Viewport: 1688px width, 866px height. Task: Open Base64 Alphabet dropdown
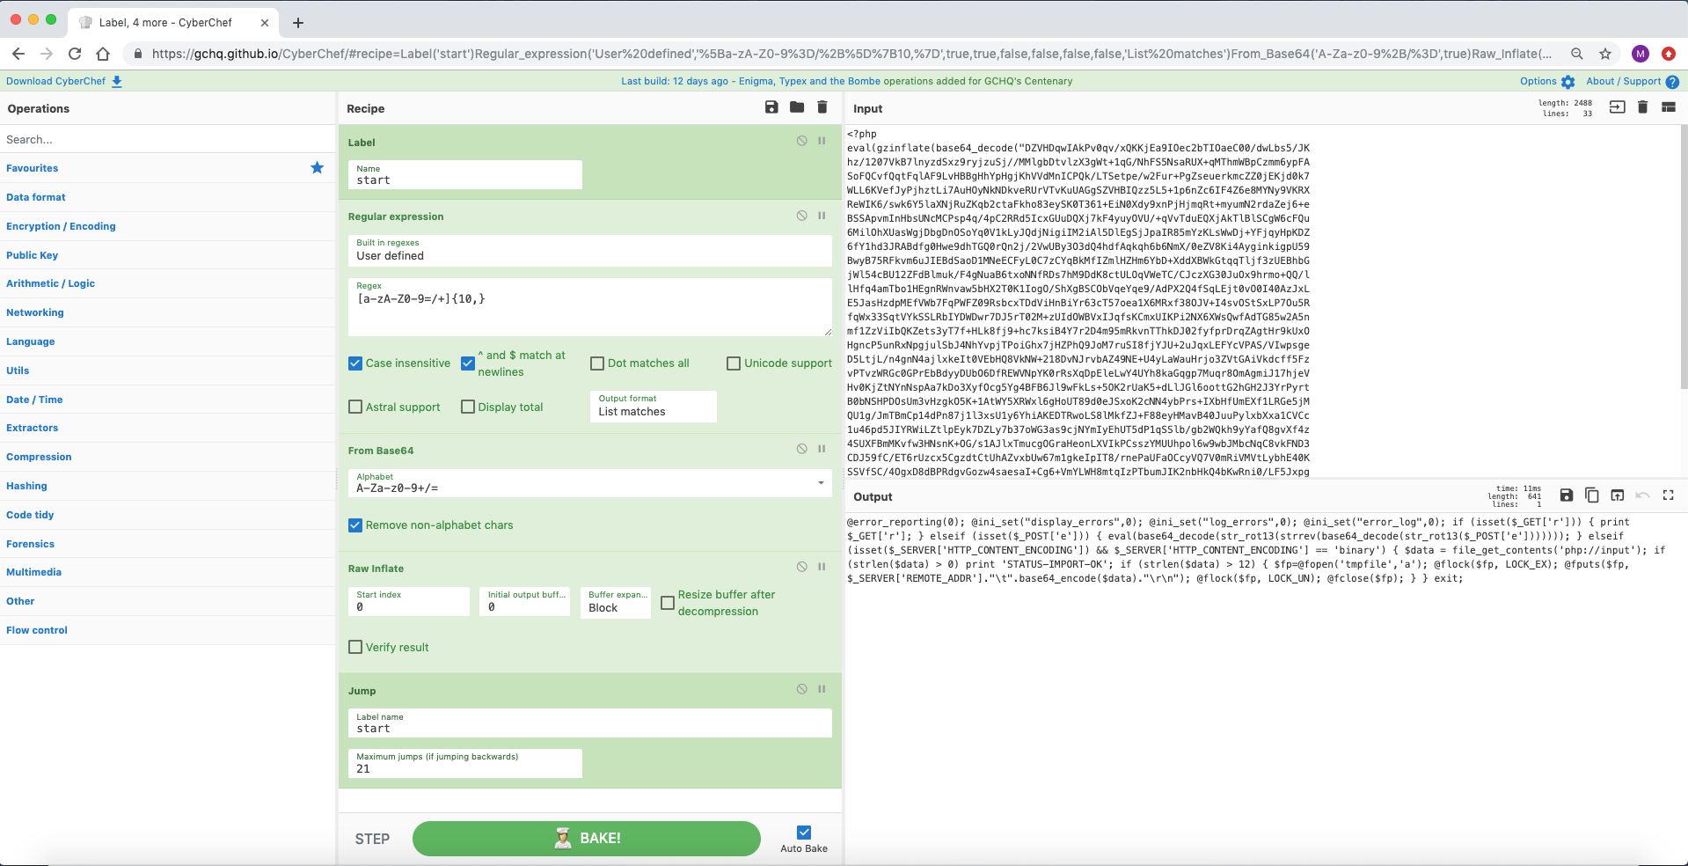(x=589, y=482)
